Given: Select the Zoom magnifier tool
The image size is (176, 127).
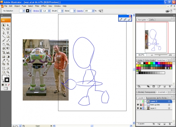Looking at the screenshot, I should (x=8, y=72).
